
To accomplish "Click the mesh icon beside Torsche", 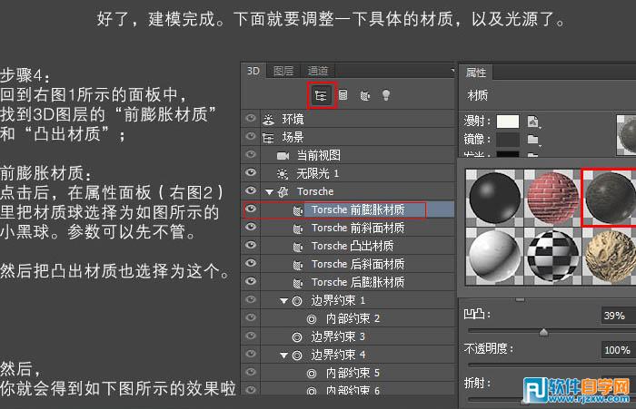I will click(x=283, y=192).
